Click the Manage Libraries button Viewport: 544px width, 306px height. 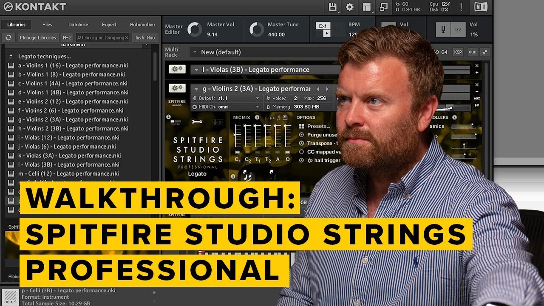pos(38,37)
